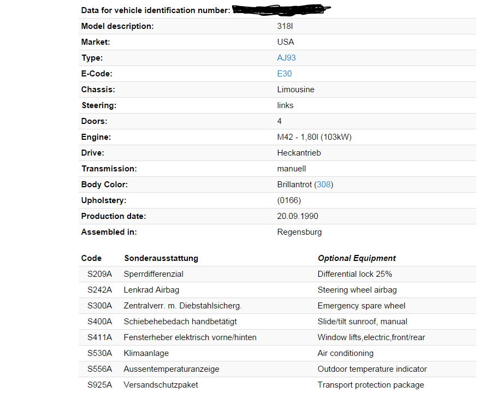
Task: Open the AJ93 type link
Action: pos(286,58)
